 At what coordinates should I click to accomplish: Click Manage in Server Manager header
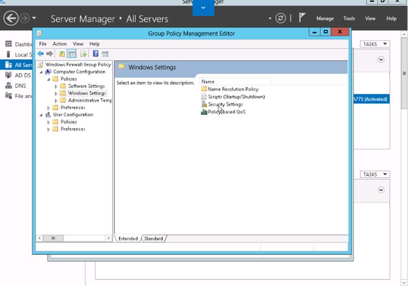[x=325, y=19]
